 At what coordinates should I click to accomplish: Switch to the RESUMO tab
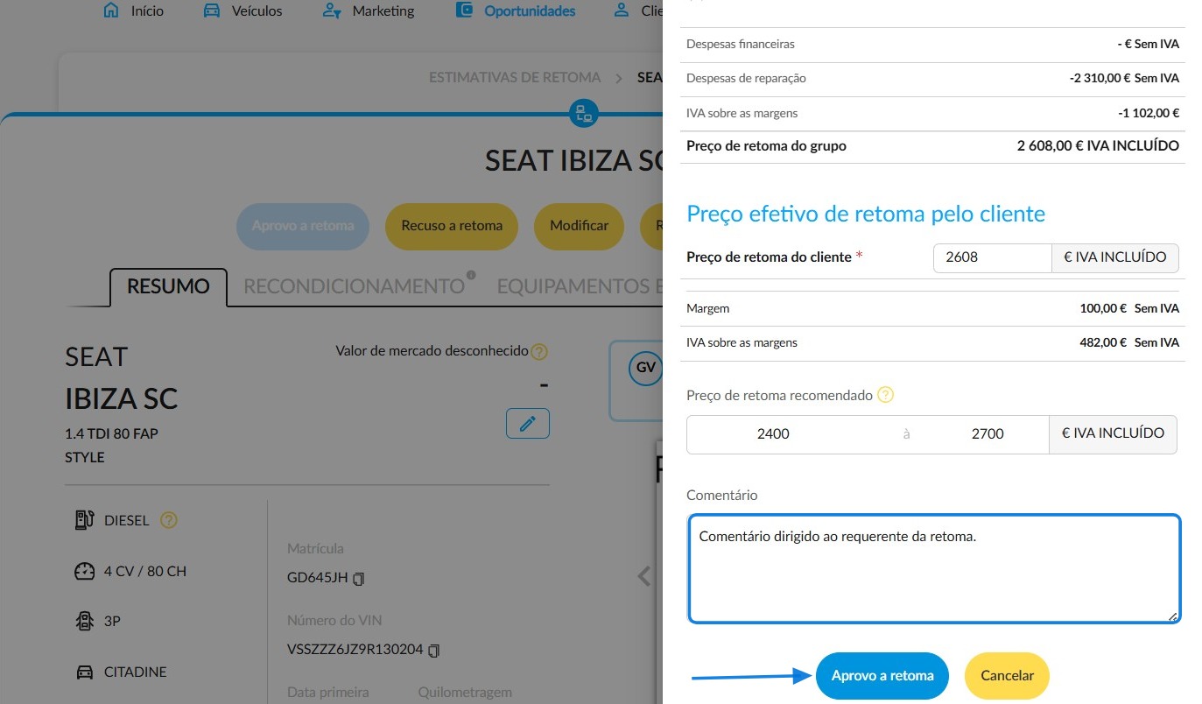pyautogui.click(x=168, y=286)
